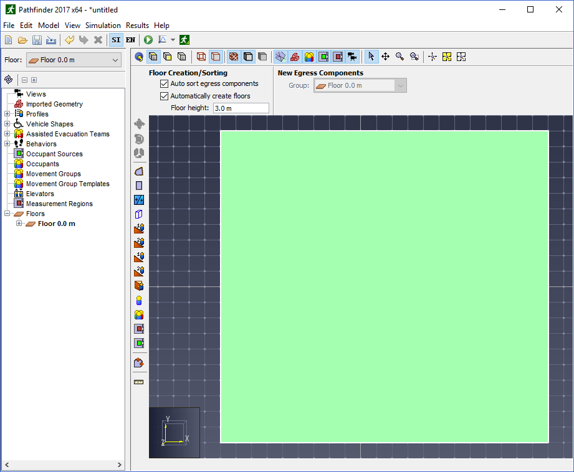Click the Add Occupant tool icon
Image resolution: width=574 pixels, height=472 pixels.
(x=139, y=300)
